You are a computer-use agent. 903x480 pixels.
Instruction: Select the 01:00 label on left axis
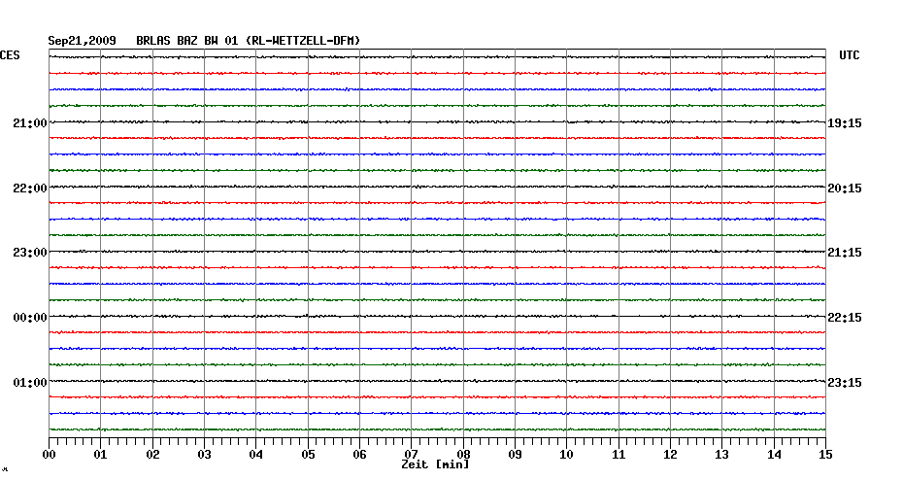click(29, 382)
